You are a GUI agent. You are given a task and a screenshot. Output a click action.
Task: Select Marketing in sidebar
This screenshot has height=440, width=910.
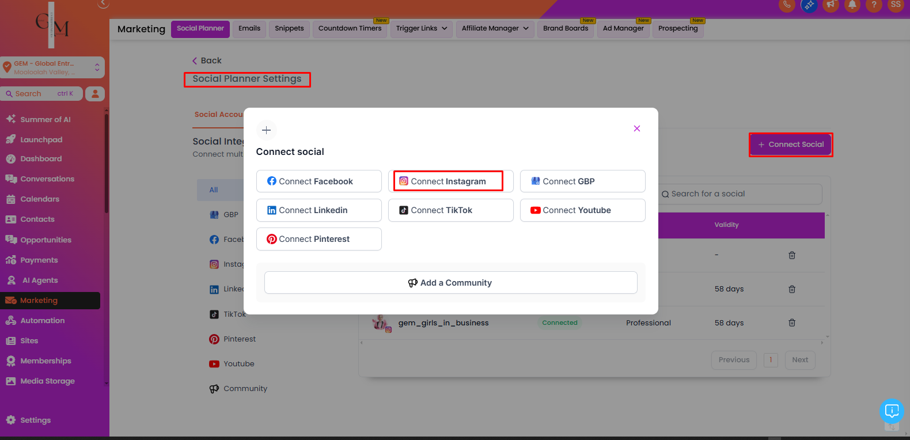[50, 301]
